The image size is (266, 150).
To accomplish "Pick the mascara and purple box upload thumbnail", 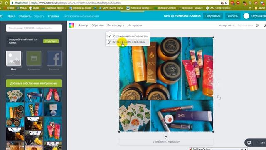I will pyautogui.click(x=34, y=95).
